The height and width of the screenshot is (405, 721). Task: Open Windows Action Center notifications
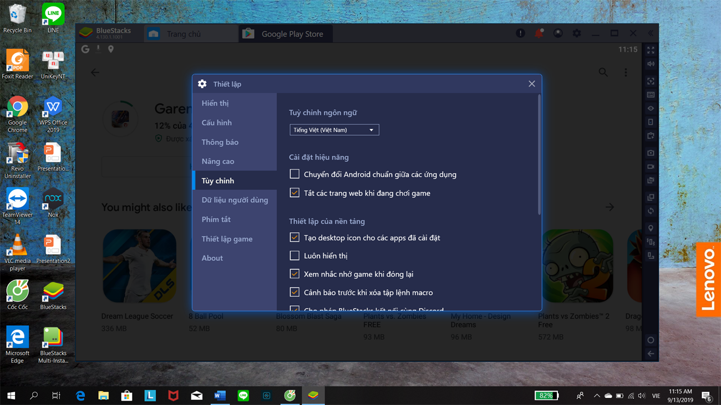(707, 396)
